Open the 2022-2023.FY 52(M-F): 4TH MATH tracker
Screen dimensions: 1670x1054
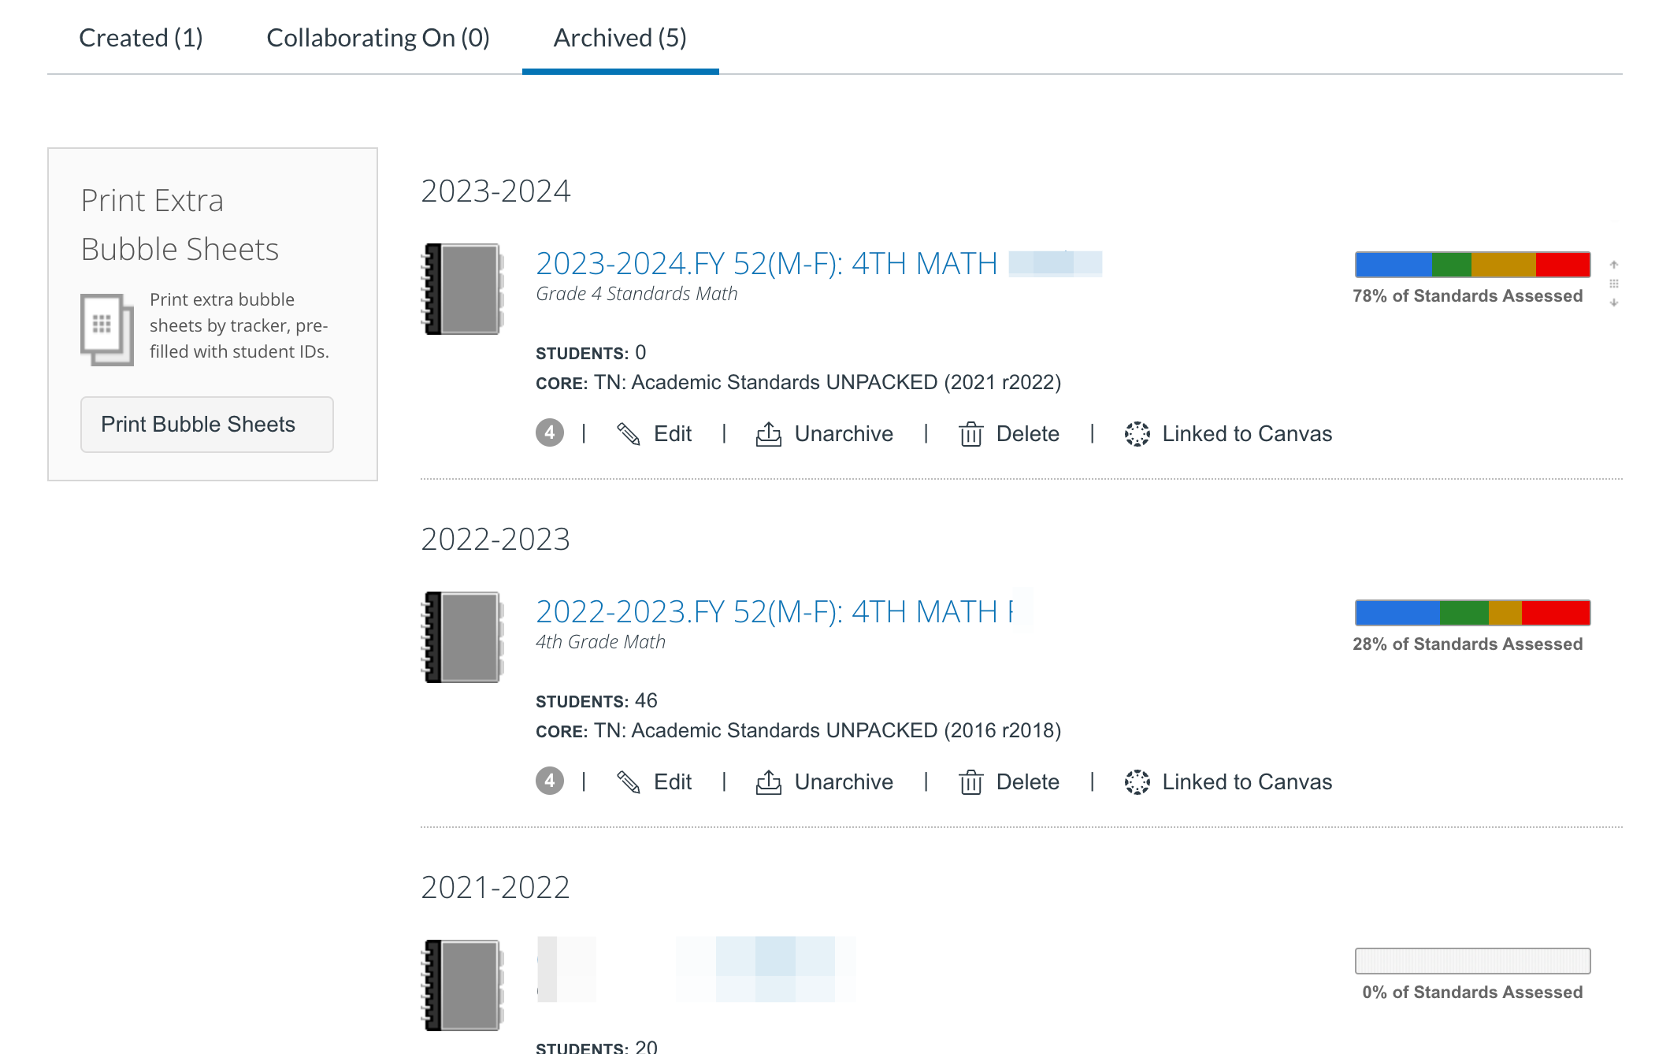pos(774,611)
